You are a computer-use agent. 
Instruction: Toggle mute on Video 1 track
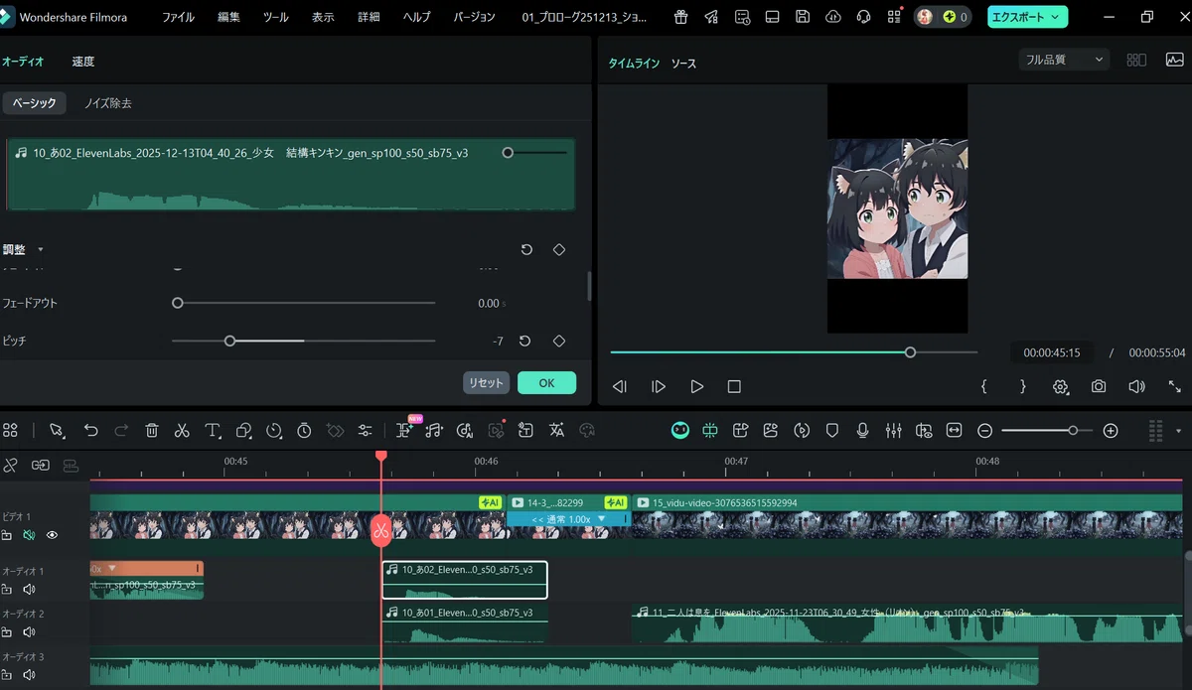coord(29,535)
